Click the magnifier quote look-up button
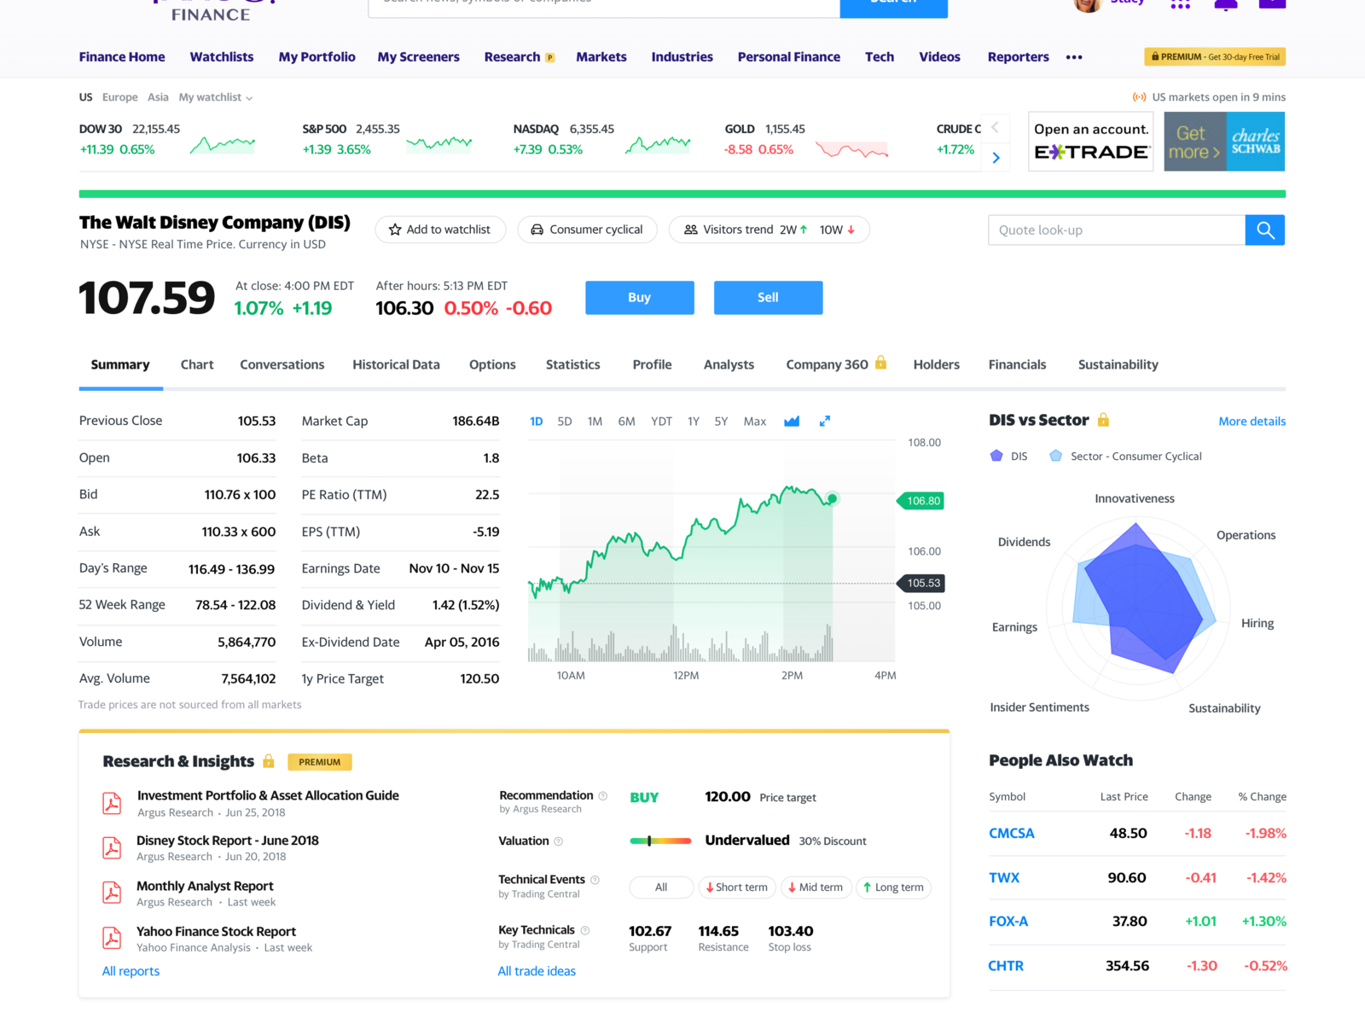This screenshot has height=1024, width=1365. pyautogui.click(x=1265, y=230)
